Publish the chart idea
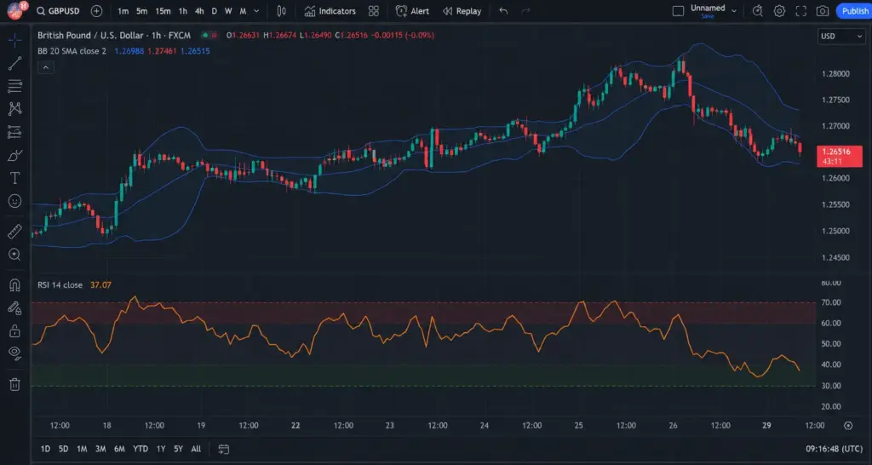Screen dimensions: 872x465 855,11
